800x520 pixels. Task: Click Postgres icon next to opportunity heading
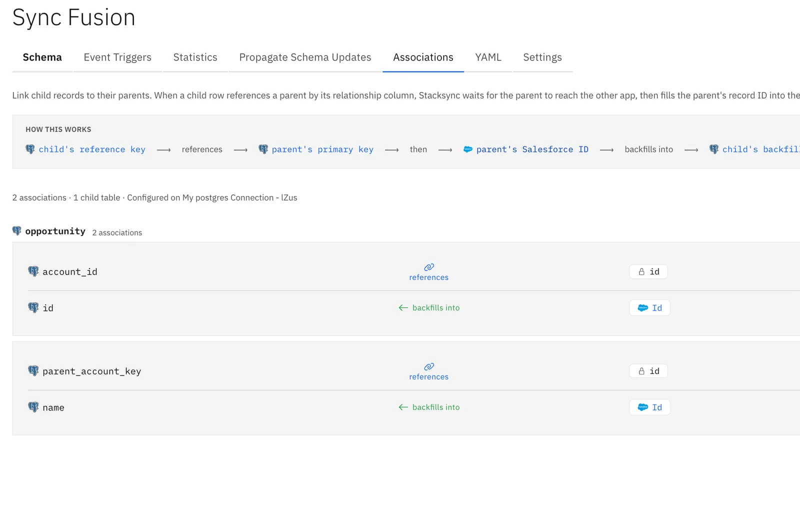[17, 230]
